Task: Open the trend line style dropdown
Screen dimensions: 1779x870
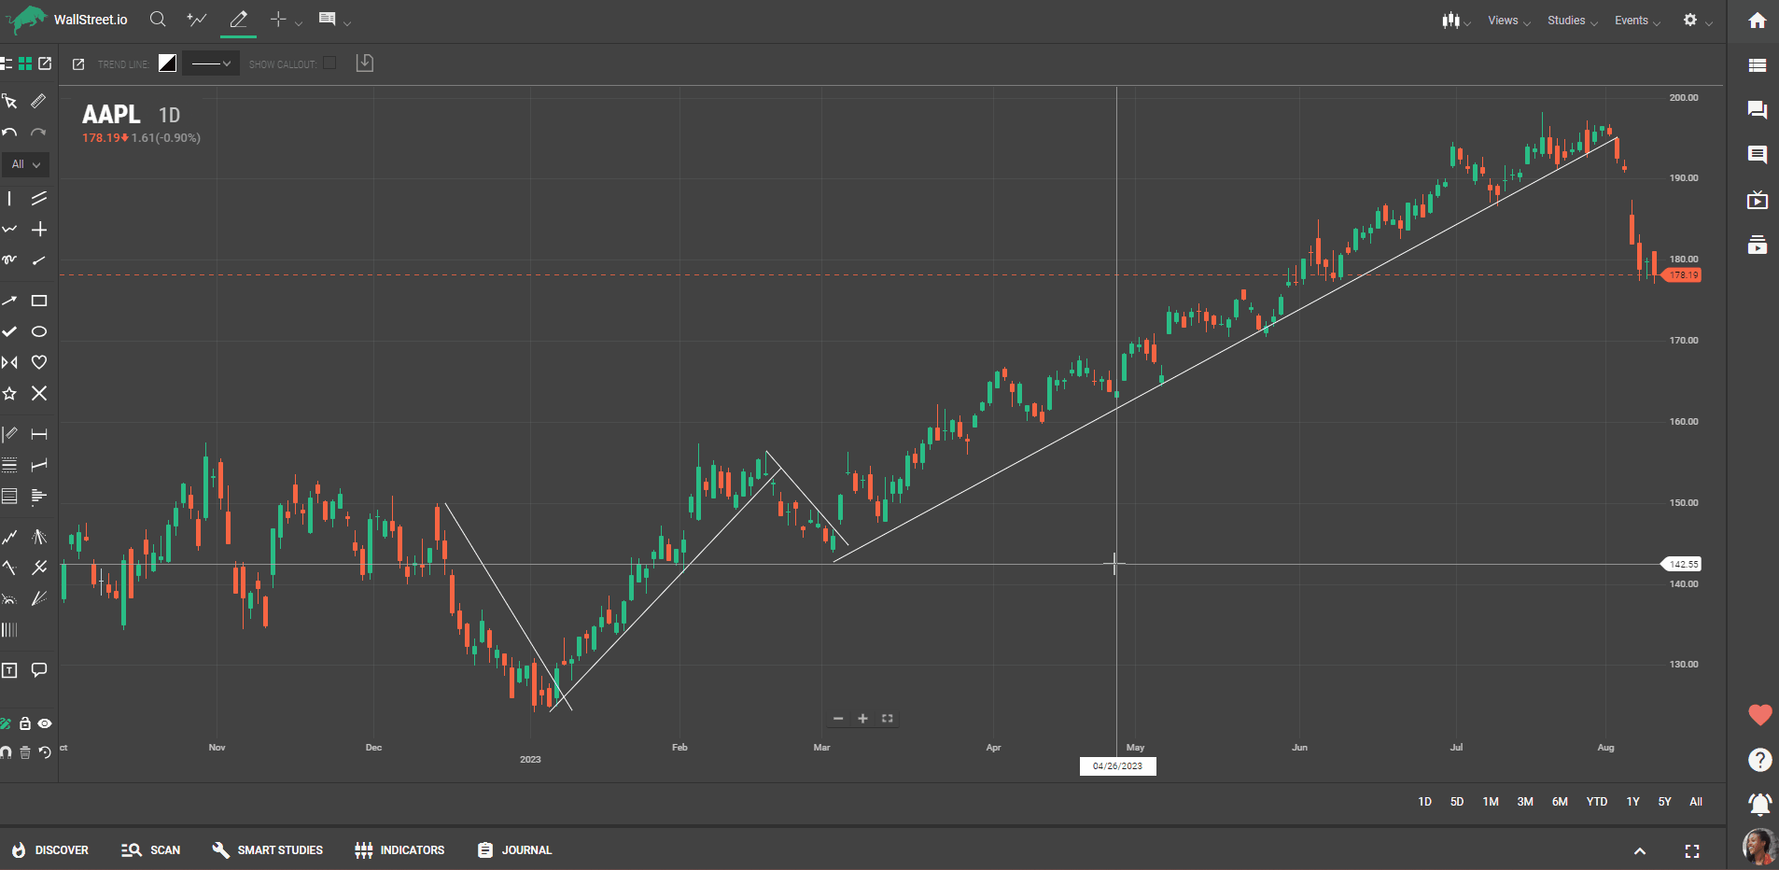Action: point(210,63)
